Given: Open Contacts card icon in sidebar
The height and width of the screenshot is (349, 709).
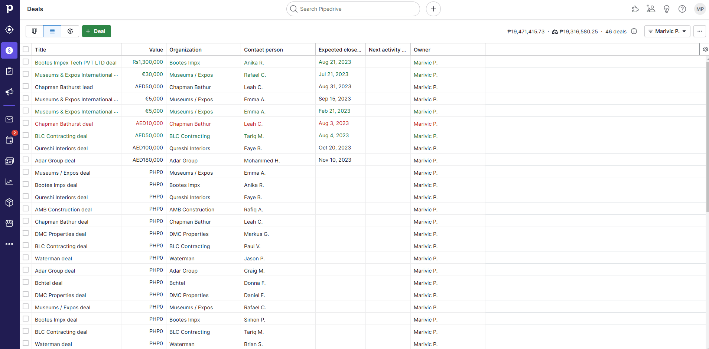Looking at the screenshot, I should coord(9,161).
